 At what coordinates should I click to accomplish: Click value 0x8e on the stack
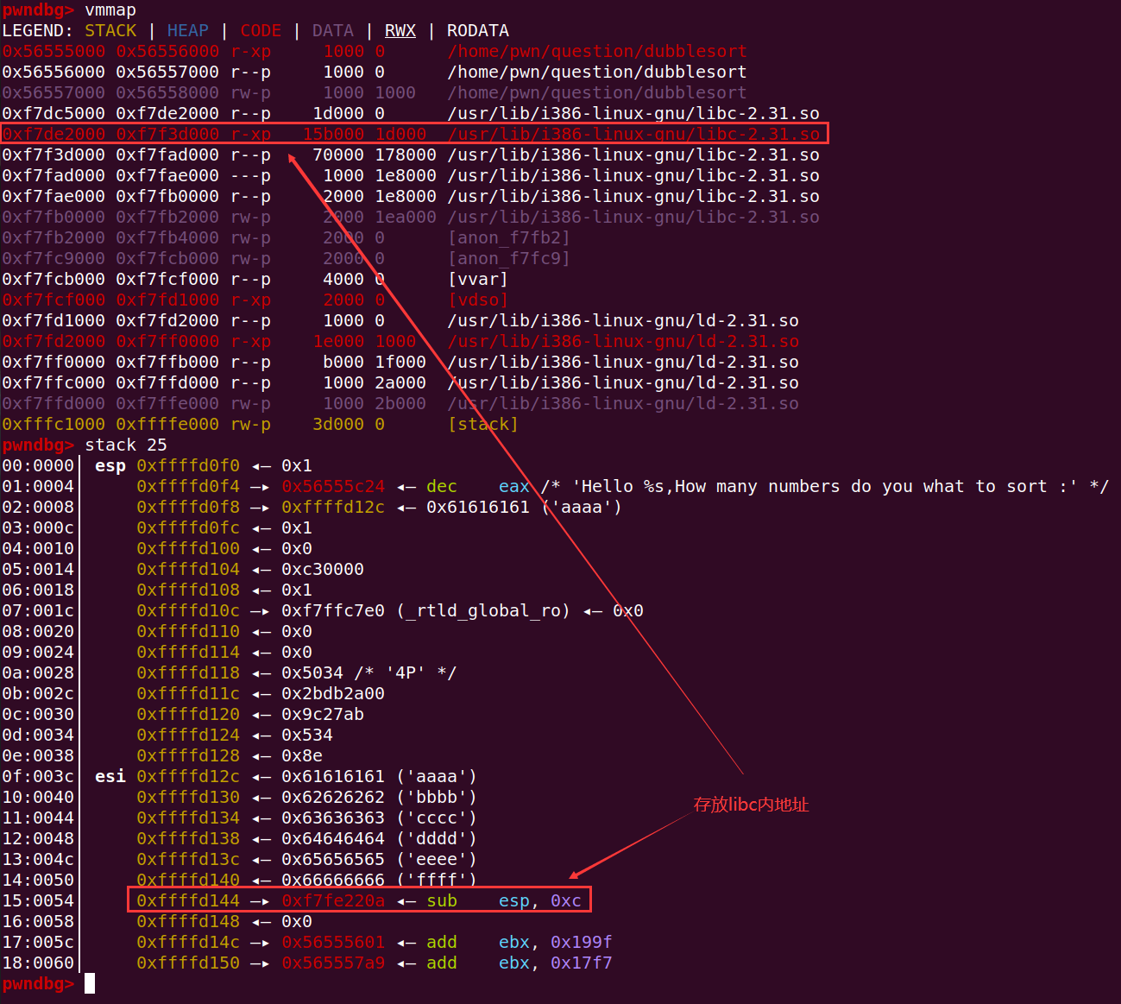pos(302,756)
